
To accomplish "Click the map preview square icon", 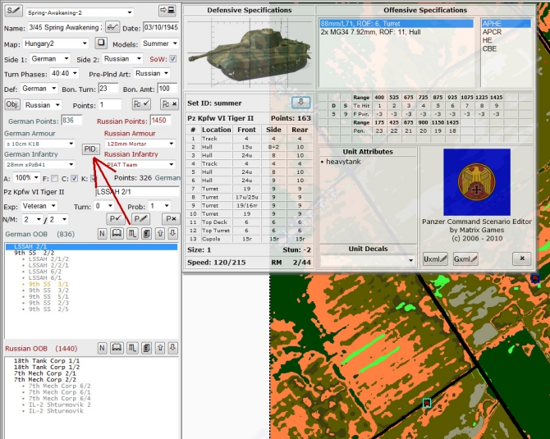I will [x=101, y=43].
